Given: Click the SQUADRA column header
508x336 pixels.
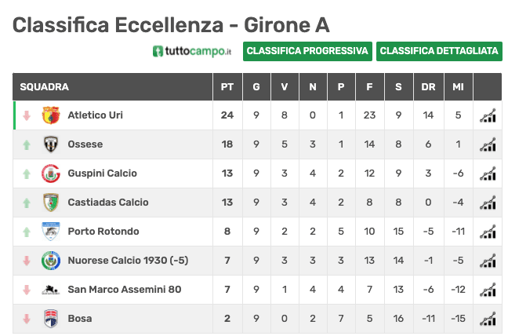Looking at the screenshot, I should click(x=45, y=87).
